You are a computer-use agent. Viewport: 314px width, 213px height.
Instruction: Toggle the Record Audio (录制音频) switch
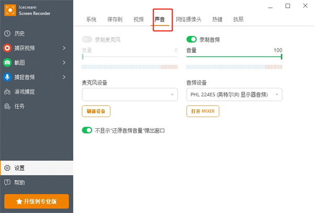[x=192, y=39]
